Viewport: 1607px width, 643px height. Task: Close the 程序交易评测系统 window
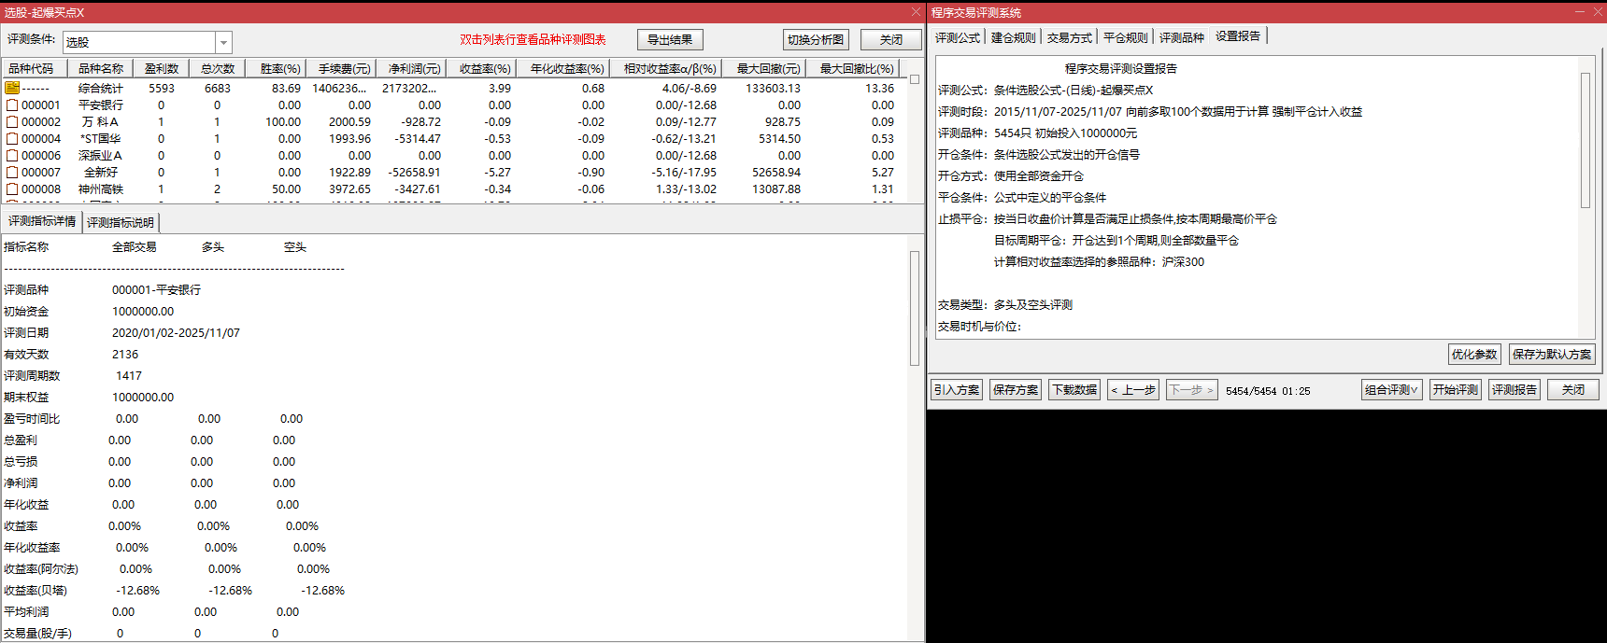click(1596, 12)
